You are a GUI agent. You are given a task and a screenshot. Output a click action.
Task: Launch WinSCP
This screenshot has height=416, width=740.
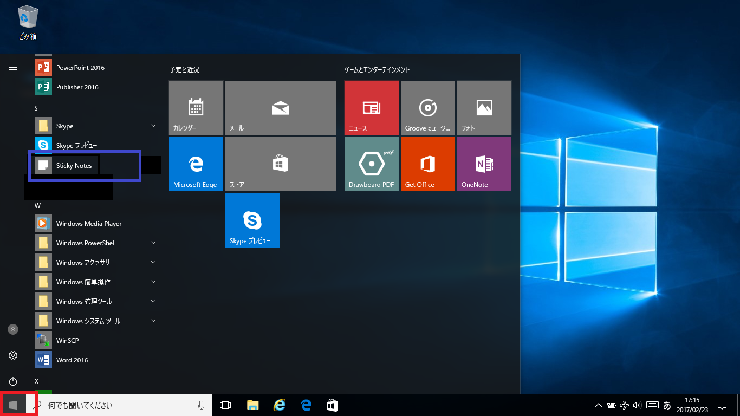coord(95,341)
